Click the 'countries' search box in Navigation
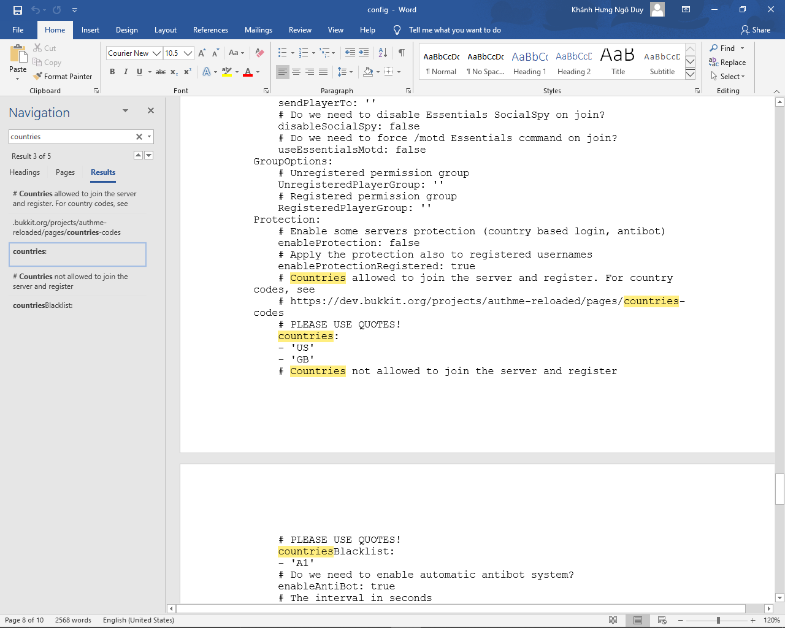 [x=71, y=137]
